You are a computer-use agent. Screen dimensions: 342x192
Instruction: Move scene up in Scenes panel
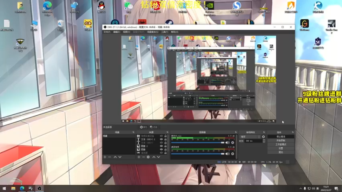coord(115,157)
